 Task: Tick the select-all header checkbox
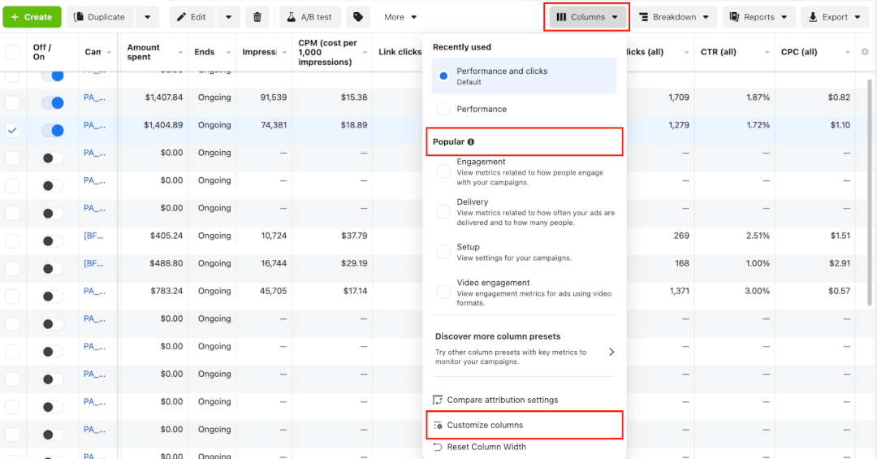pos(11,52)
